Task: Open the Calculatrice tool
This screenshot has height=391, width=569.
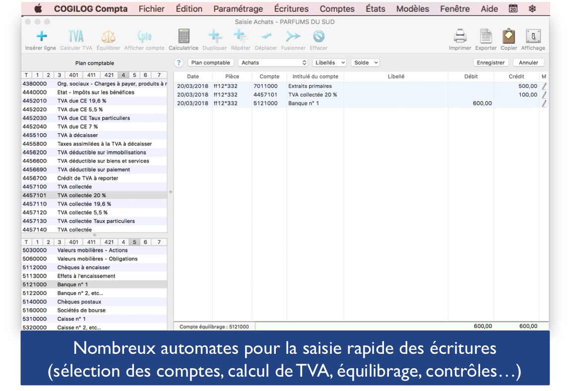Action: coord(184,36)
